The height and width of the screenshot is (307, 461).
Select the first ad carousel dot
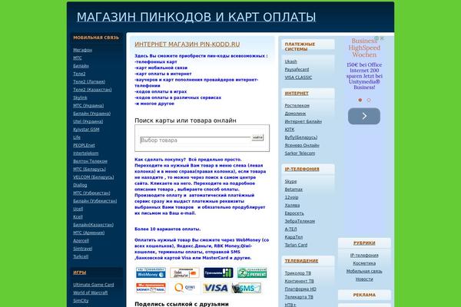coord(360,100)
